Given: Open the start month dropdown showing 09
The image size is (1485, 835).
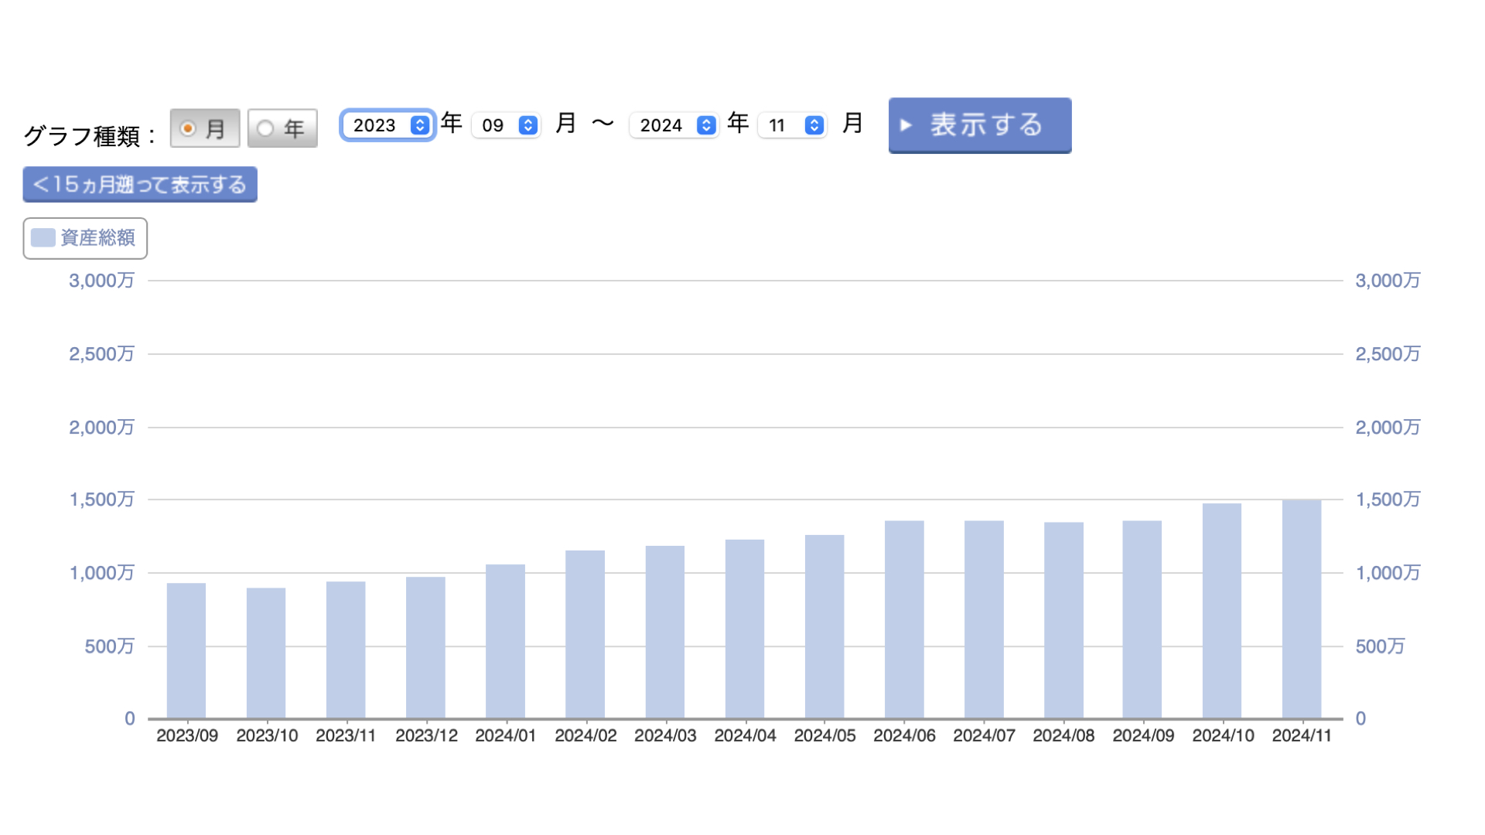Looking at the screenshot, I should 506,125.
